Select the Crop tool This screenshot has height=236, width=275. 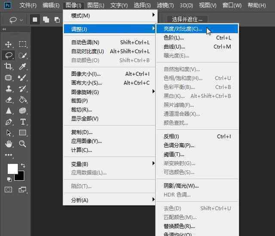(x=8, y=67)
